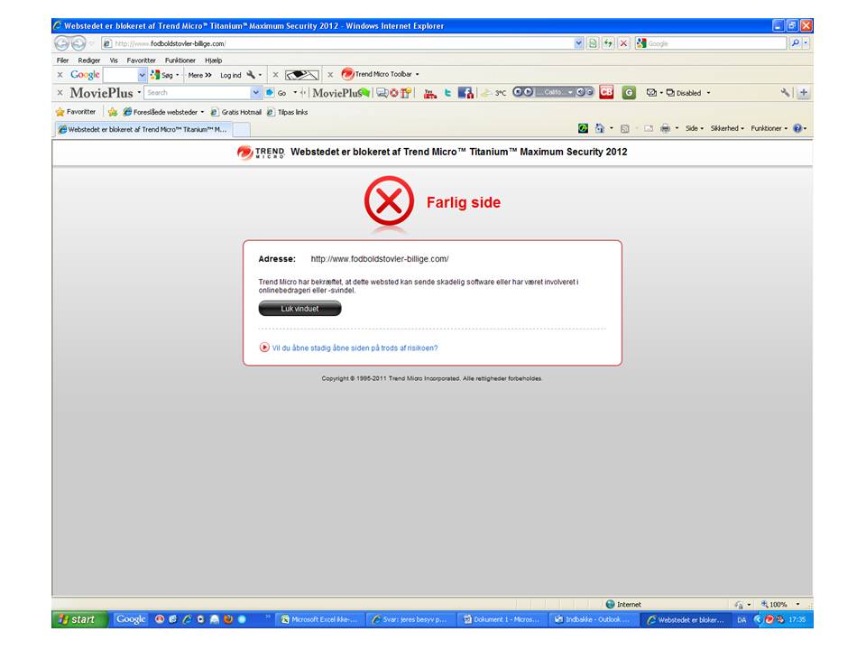
Task: Click the Google toolbar logo
Action: pos(85,75)
